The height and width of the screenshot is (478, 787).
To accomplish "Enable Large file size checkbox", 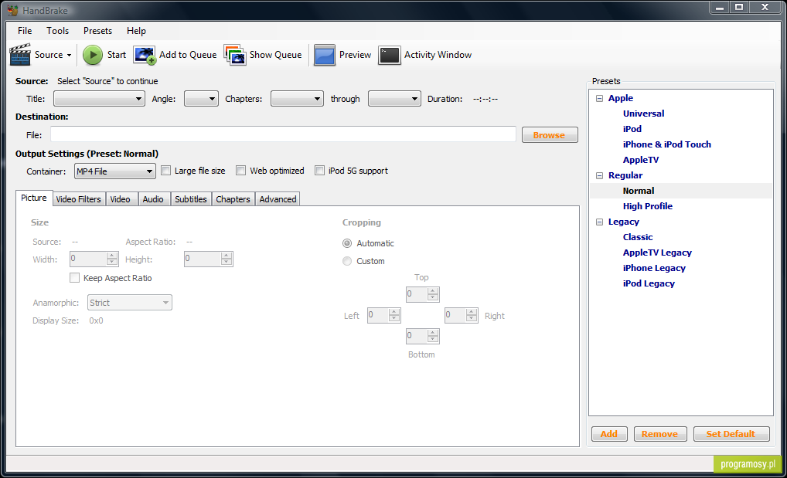I will coord(165,171).
